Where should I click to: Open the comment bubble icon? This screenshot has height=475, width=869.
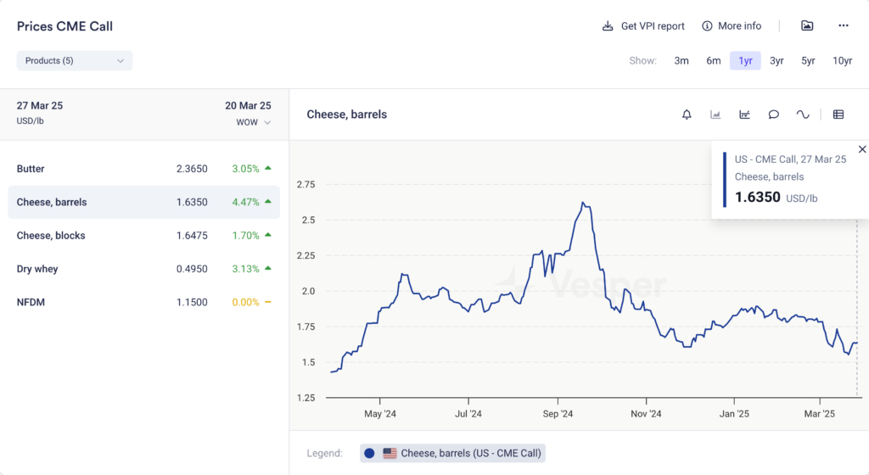[x=773, y=115]
